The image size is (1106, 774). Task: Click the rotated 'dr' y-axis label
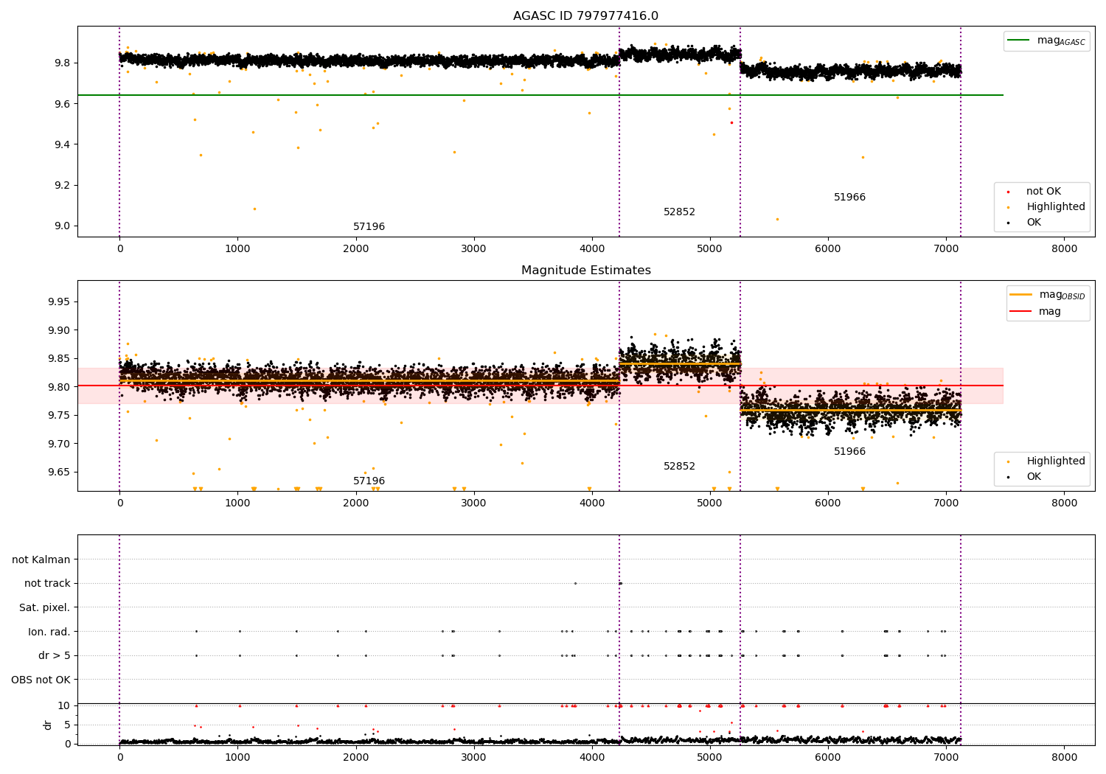(x=48, y=725)
